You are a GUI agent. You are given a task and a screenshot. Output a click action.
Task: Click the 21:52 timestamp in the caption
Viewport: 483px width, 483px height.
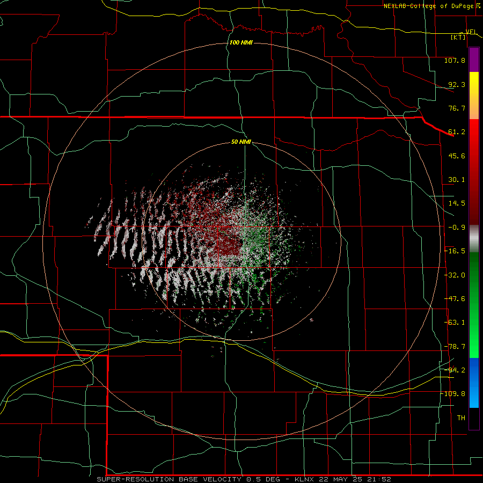click(380, 479)
